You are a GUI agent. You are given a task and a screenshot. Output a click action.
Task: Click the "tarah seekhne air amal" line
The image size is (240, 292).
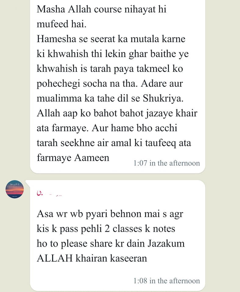point(114,143)
